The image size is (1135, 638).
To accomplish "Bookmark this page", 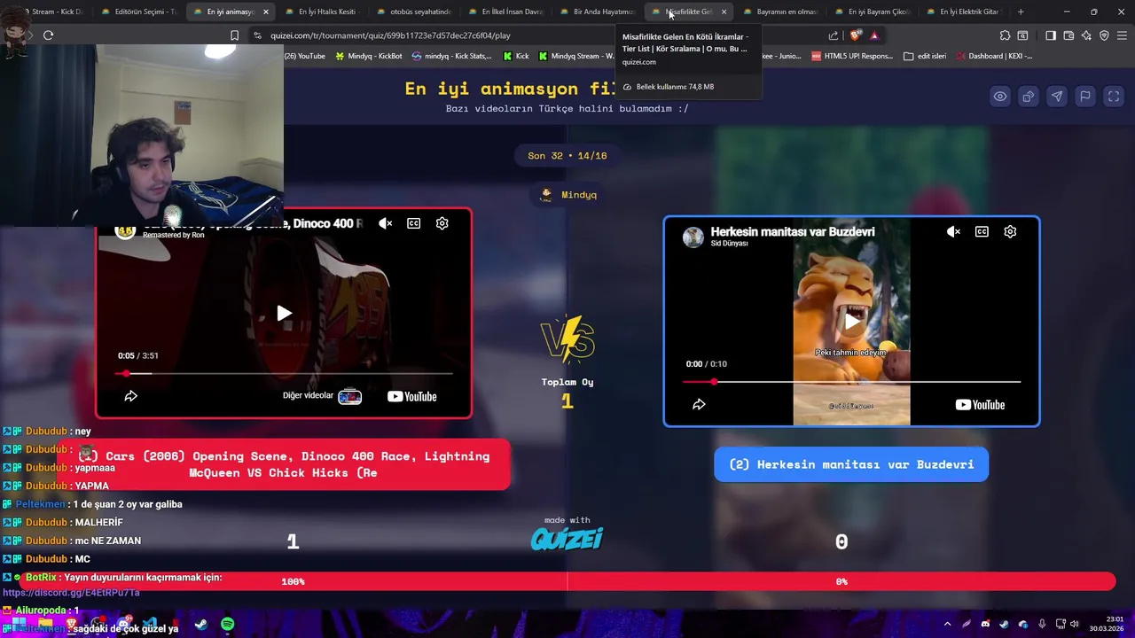I will (234, 35).
